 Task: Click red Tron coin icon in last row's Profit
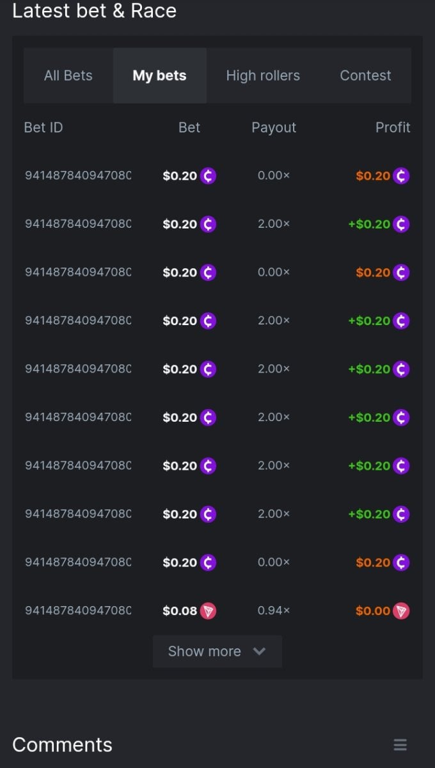[x=401, y=611]
